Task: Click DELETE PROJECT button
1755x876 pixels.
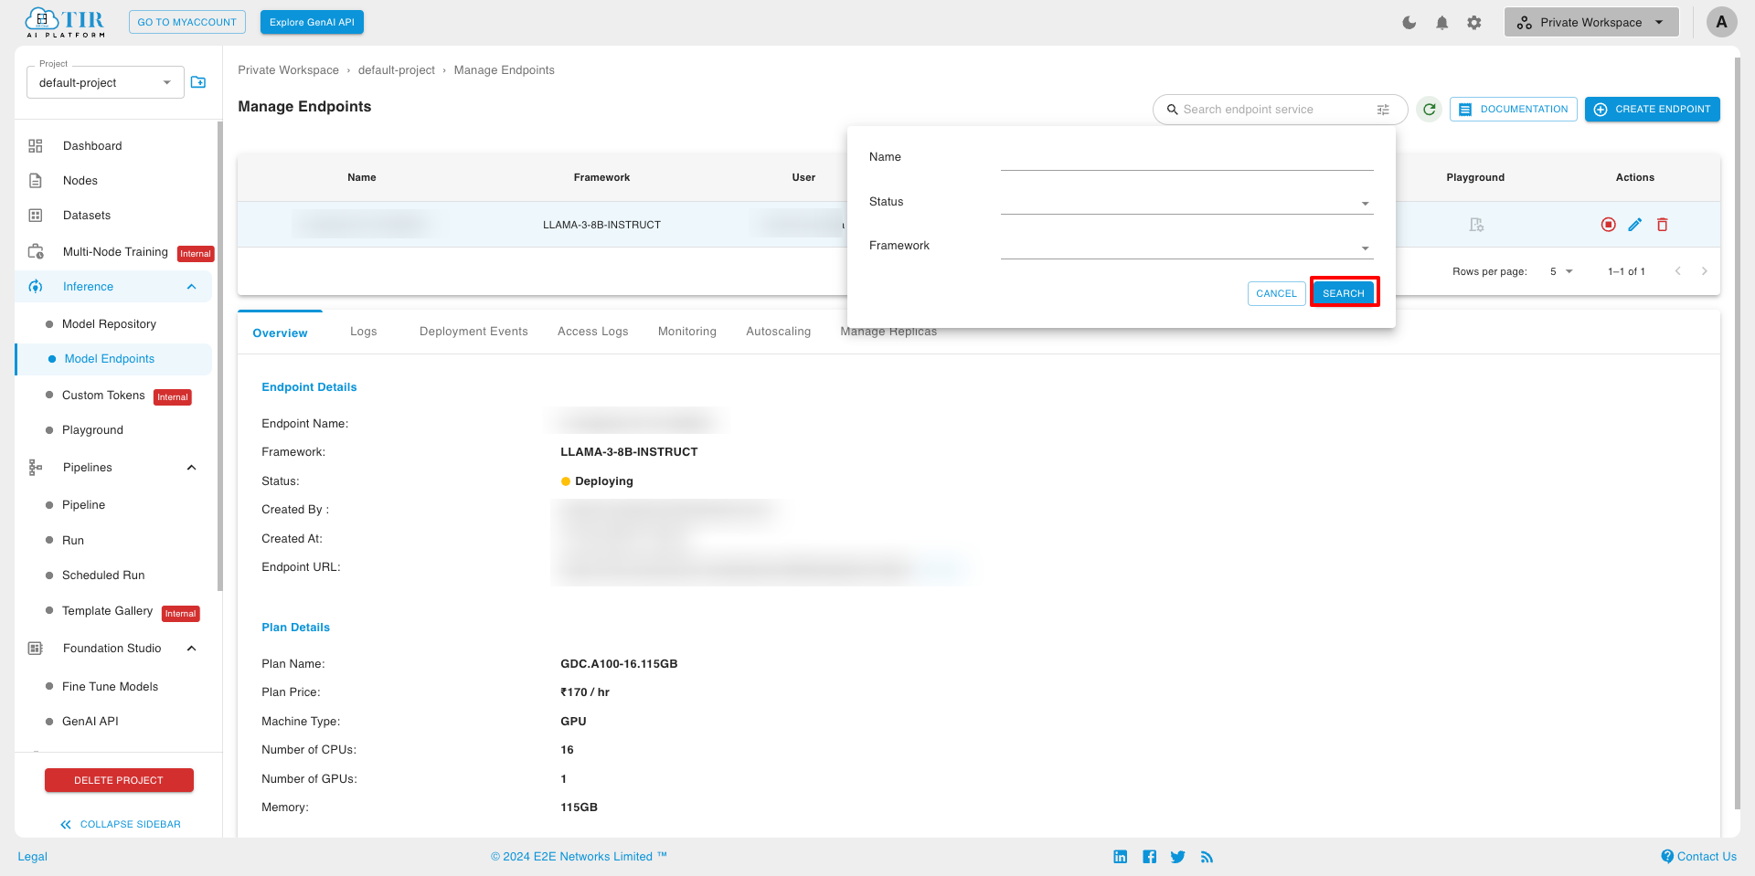Action: point(119,780)
